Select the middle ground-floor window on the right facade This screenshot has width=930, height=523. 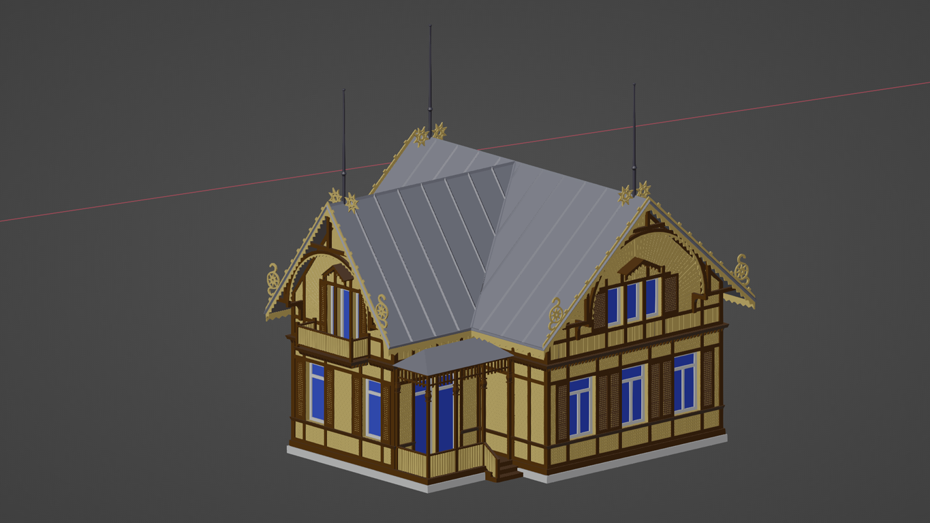[632, 394]
